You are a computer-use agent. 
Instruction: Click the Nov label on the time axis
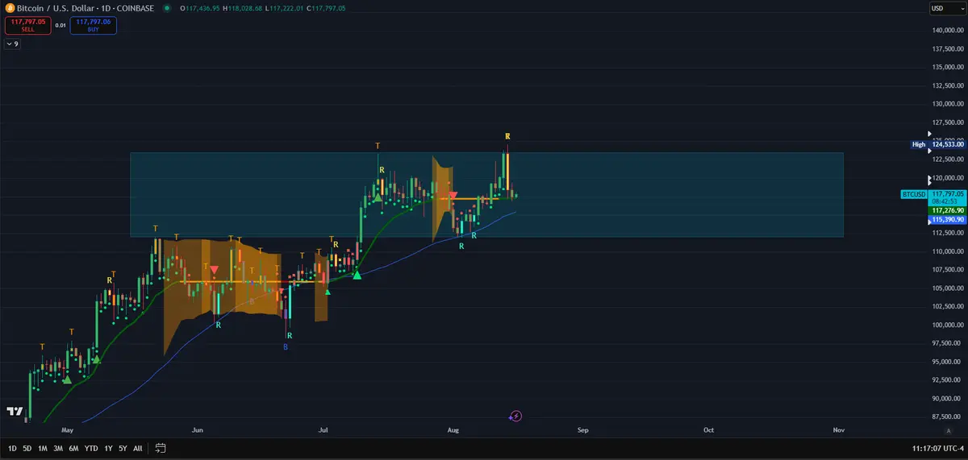coord(838,431)
